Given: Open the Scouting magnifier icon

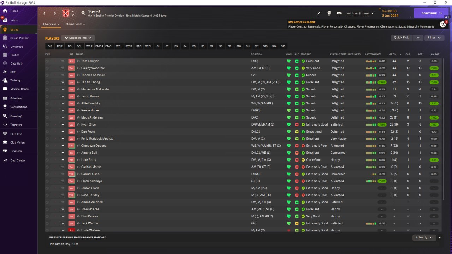Looking at the screenshot, I should pyautogui.click(x=5, y=116).
